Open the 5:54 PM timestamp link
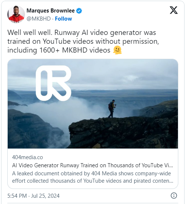The height and width of the screenshot is (204, 186). tap(17, 196)
